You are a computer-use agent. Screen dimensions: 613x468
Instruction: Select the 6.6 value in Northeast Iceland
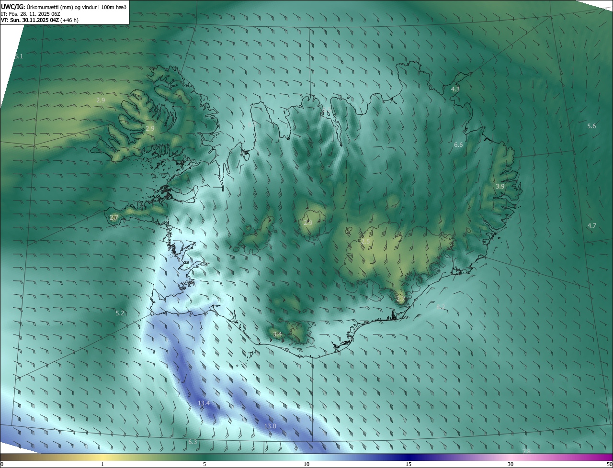pos(458,145)
